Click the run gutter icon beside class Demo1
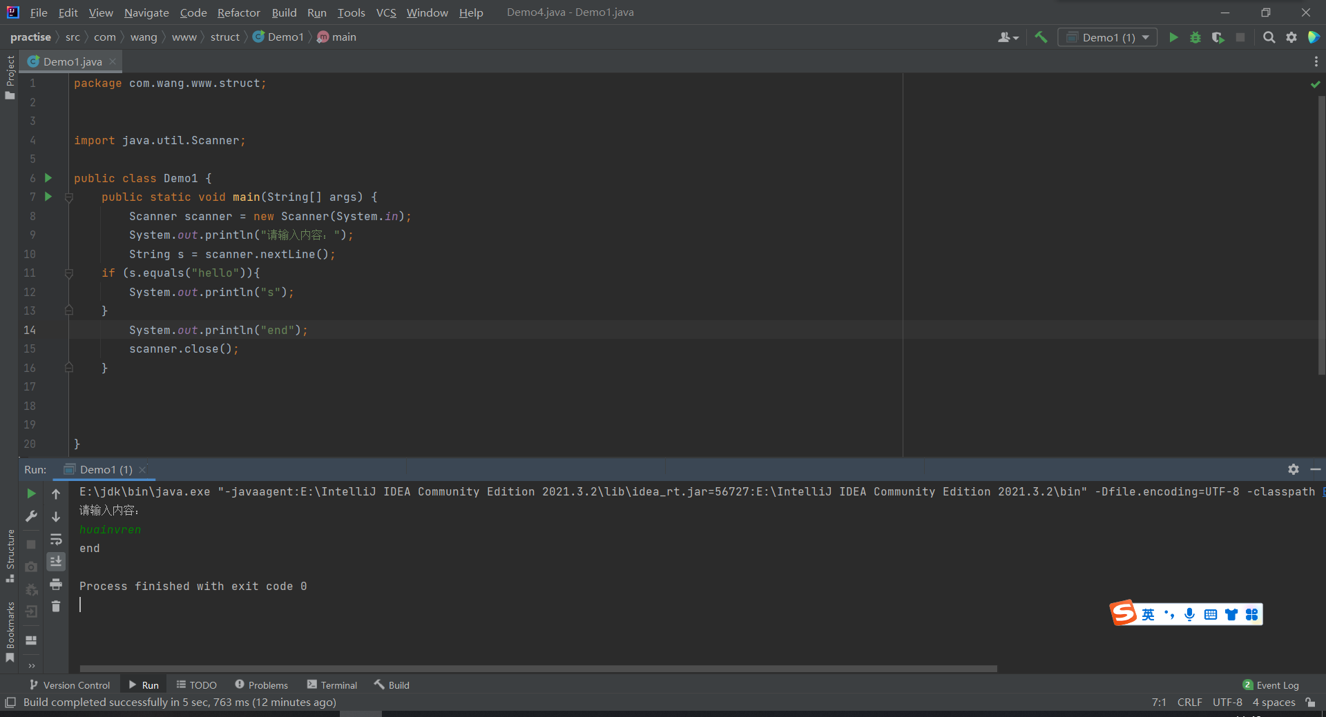Image resolution: width=1326 pixels, height=717 pixels. [48, 178]
